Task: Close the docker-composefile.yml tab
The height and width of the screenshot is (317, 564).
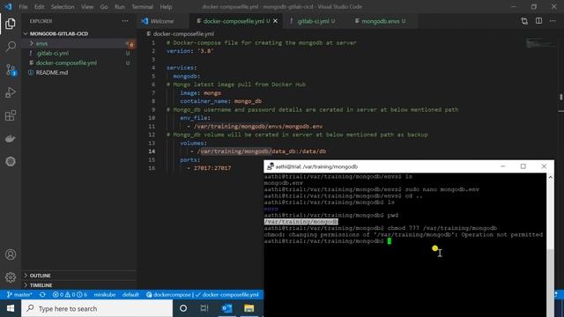Action: pyautogui.click(x=275, y=21)
